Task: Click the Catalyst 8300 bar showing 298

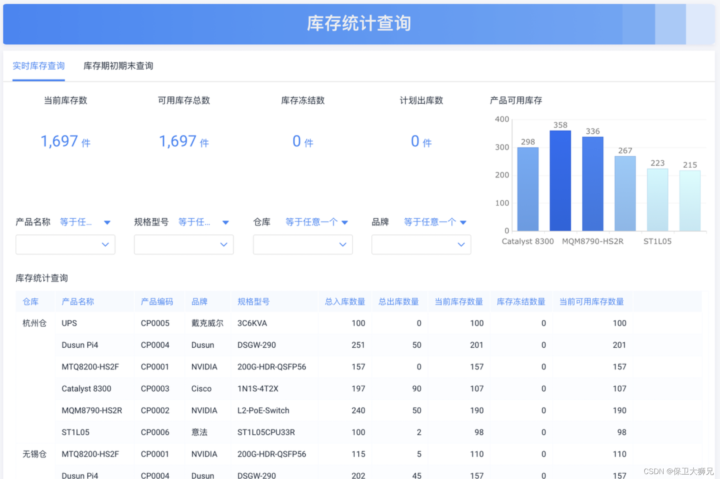Action: [528, 189]
